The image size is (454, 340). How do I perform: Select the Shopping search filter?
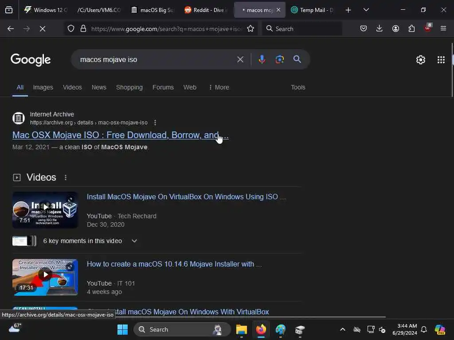[129, 87]
